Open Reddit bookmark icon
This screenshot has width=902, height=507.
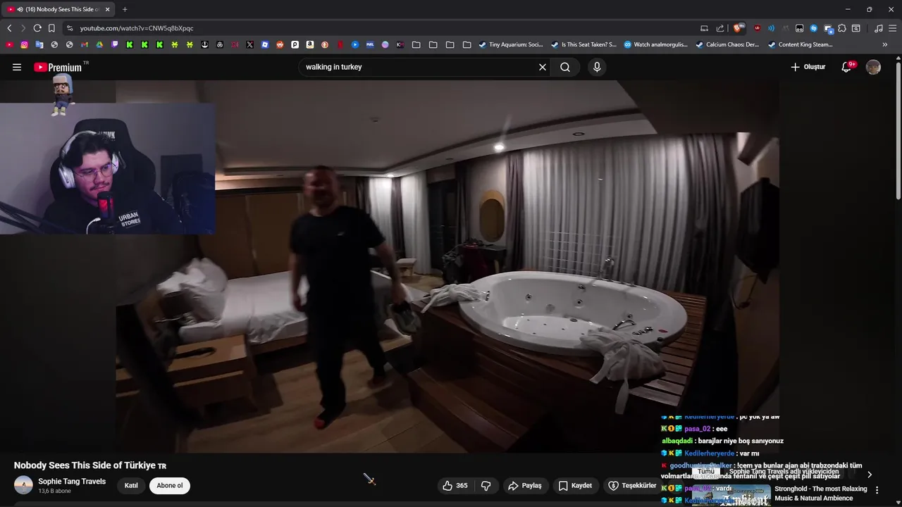(x=280, y=44)
